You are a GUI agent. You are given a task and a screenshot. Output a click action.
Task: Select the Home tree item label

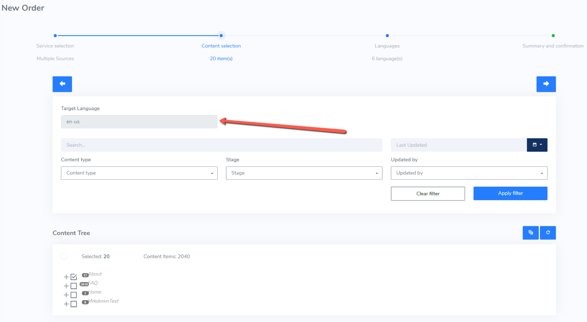[95, 292]
